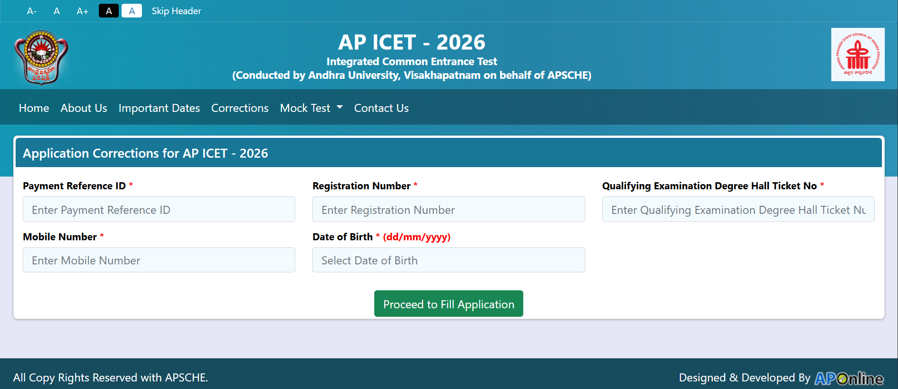Open the Date of Birth picker field
898x389 pixels.
point(448,260)
